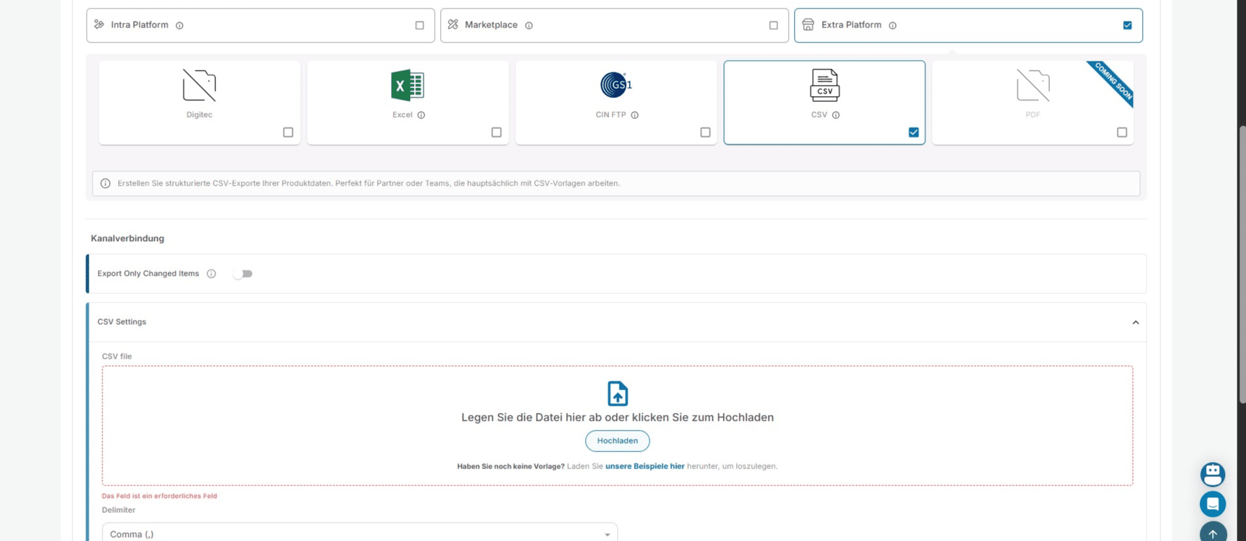Show the Excel info tooltip icon
This screenshot has height=541, width=1246.
421,115
